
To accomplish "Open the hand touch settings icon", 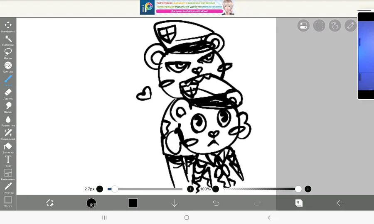I will pos(335,25).
